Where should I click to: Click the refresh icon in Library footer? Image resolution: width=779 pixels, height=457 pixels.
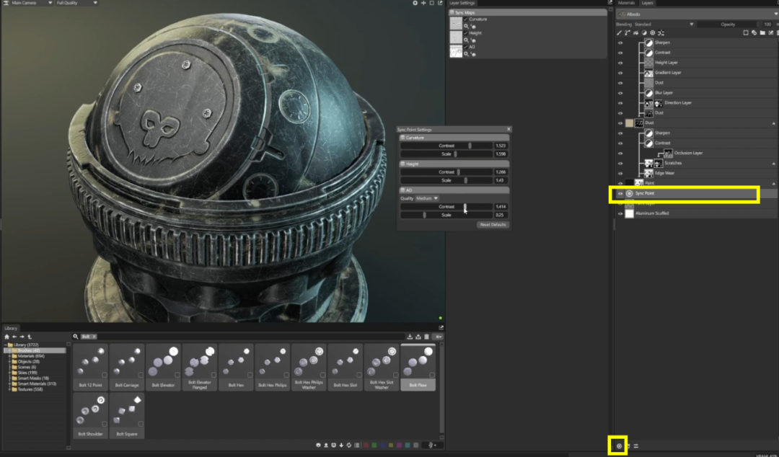pyautogui.click(x=349, y=445)
